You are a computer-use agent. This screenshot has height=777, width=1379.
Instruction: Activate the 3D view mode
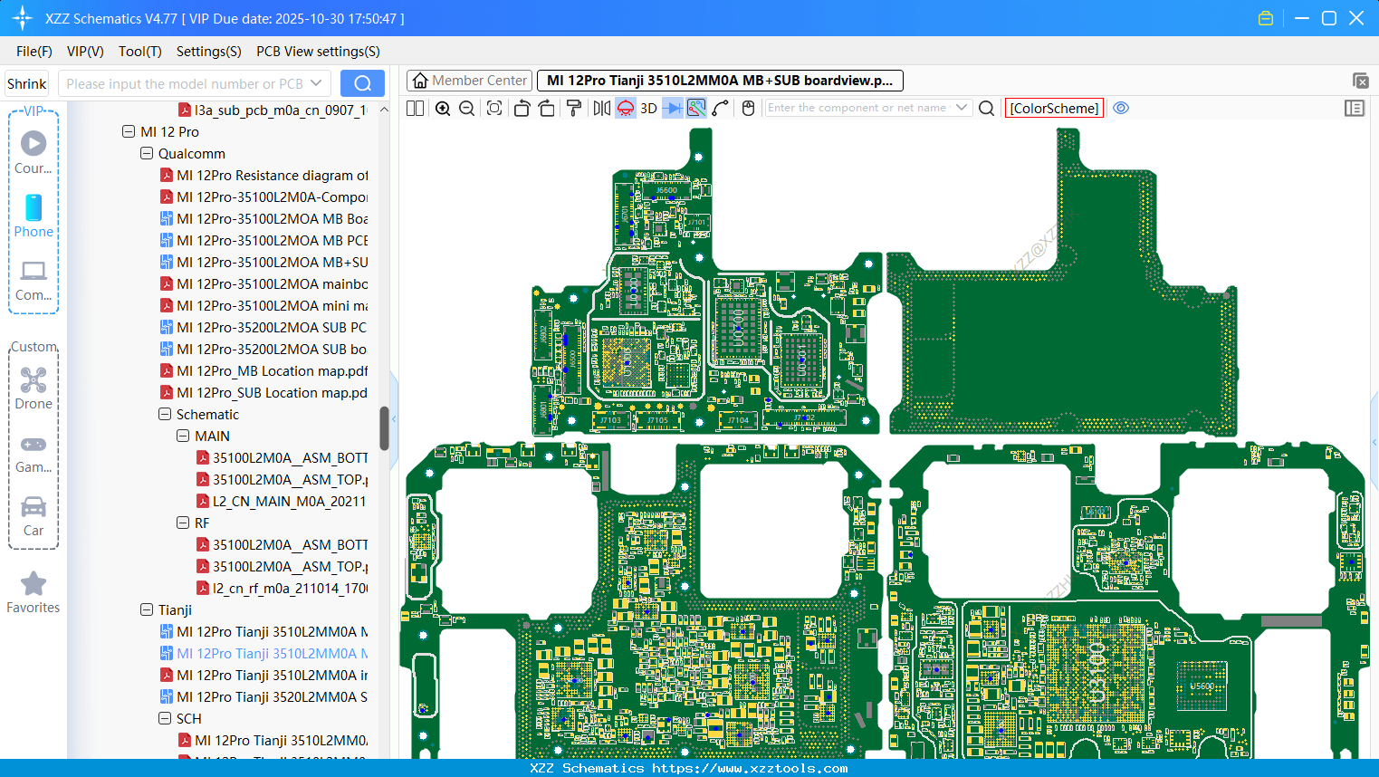pyautogui.click(x=648, y=108)
